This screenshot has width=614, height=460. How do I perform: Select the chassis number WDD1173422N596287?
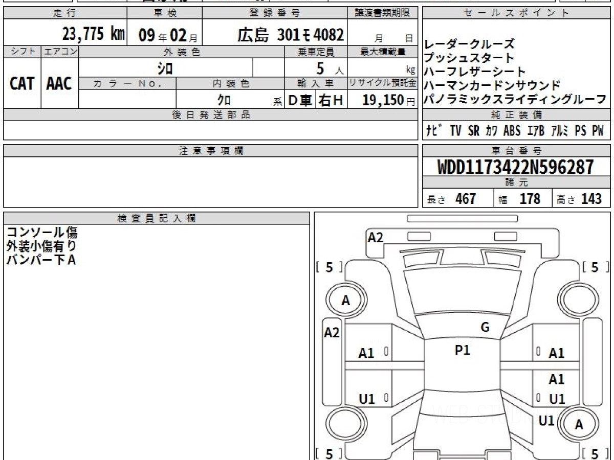[x=515, y=167]
